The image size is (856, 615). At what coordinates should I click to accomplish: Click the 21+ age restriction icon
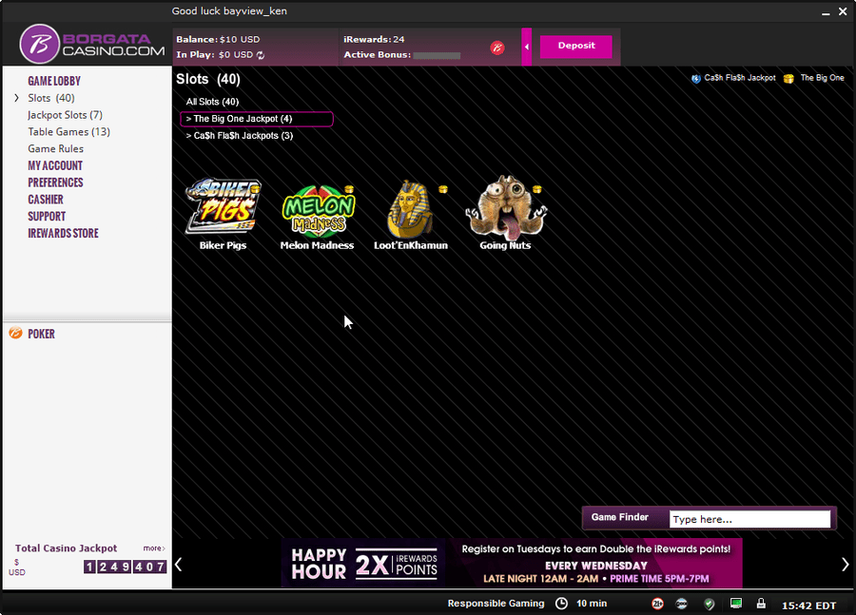[x=658, y=604]
